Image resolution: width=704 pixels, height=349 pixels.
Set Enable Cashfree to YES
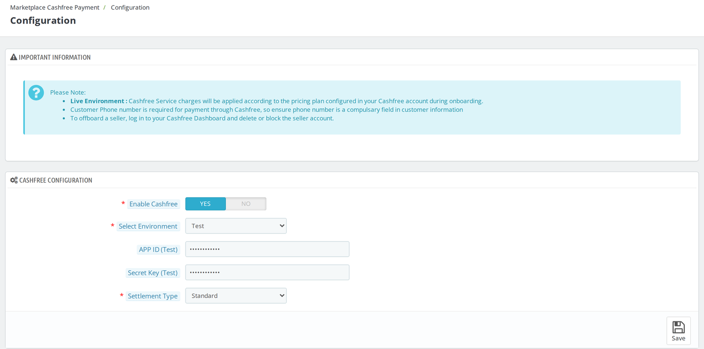(x=205, y=204)
